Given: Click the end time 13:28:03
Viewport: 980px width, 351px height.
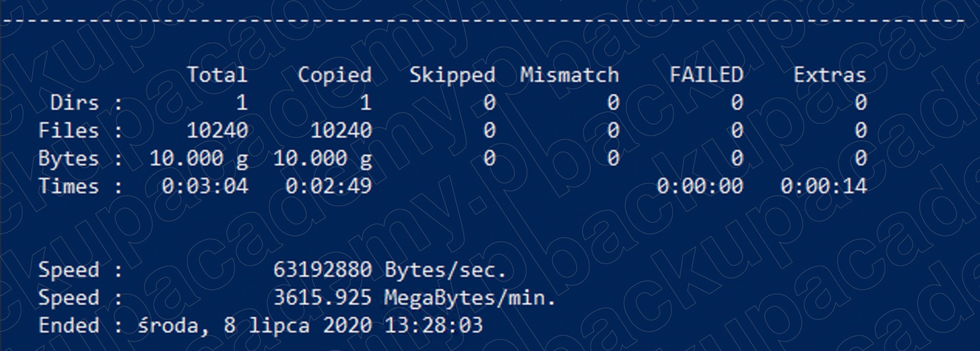Looking at the screenshot, I should point(434,325).
